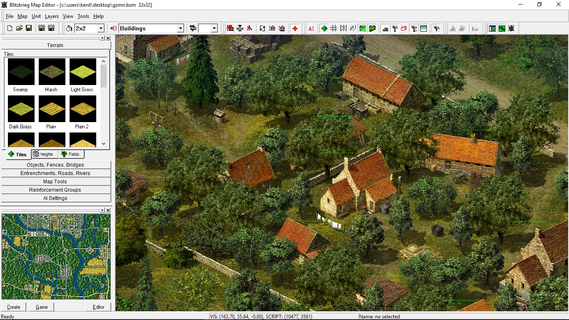Click the green terrain with red line icon
Viewport: 569px width, 320px height.
372,28
